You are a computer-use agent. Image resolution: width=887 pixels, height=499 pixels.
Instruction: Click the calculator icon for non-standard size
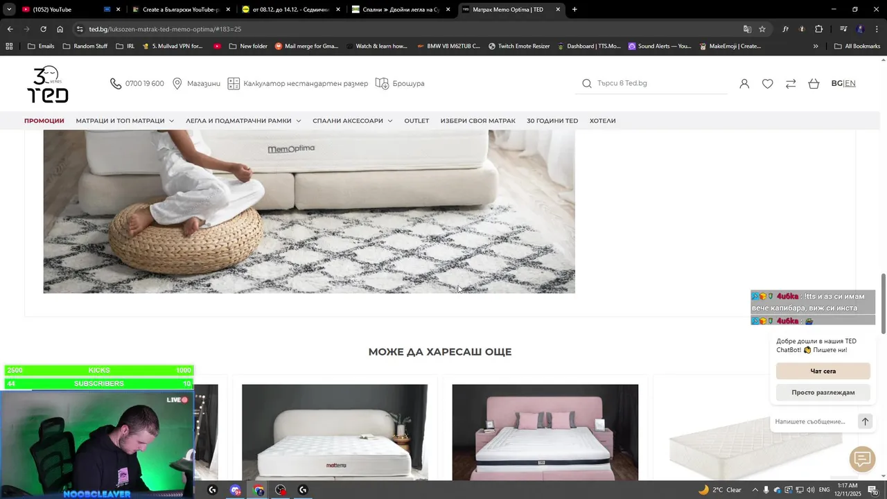pyautogui.click(x=234, y=84)
